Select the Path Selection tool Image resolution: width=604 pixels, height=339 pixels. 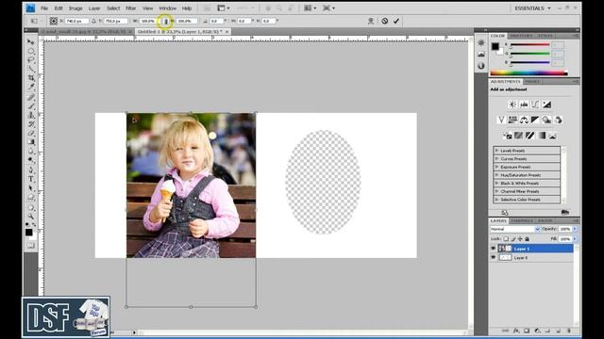point(31,188)
